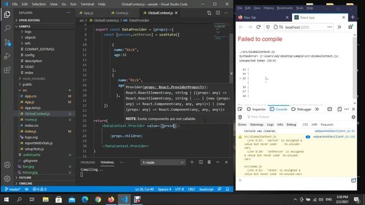The image size is (365, 205).
Task: Open webpackHotDevClient.js source link
Action: (335, 131)
